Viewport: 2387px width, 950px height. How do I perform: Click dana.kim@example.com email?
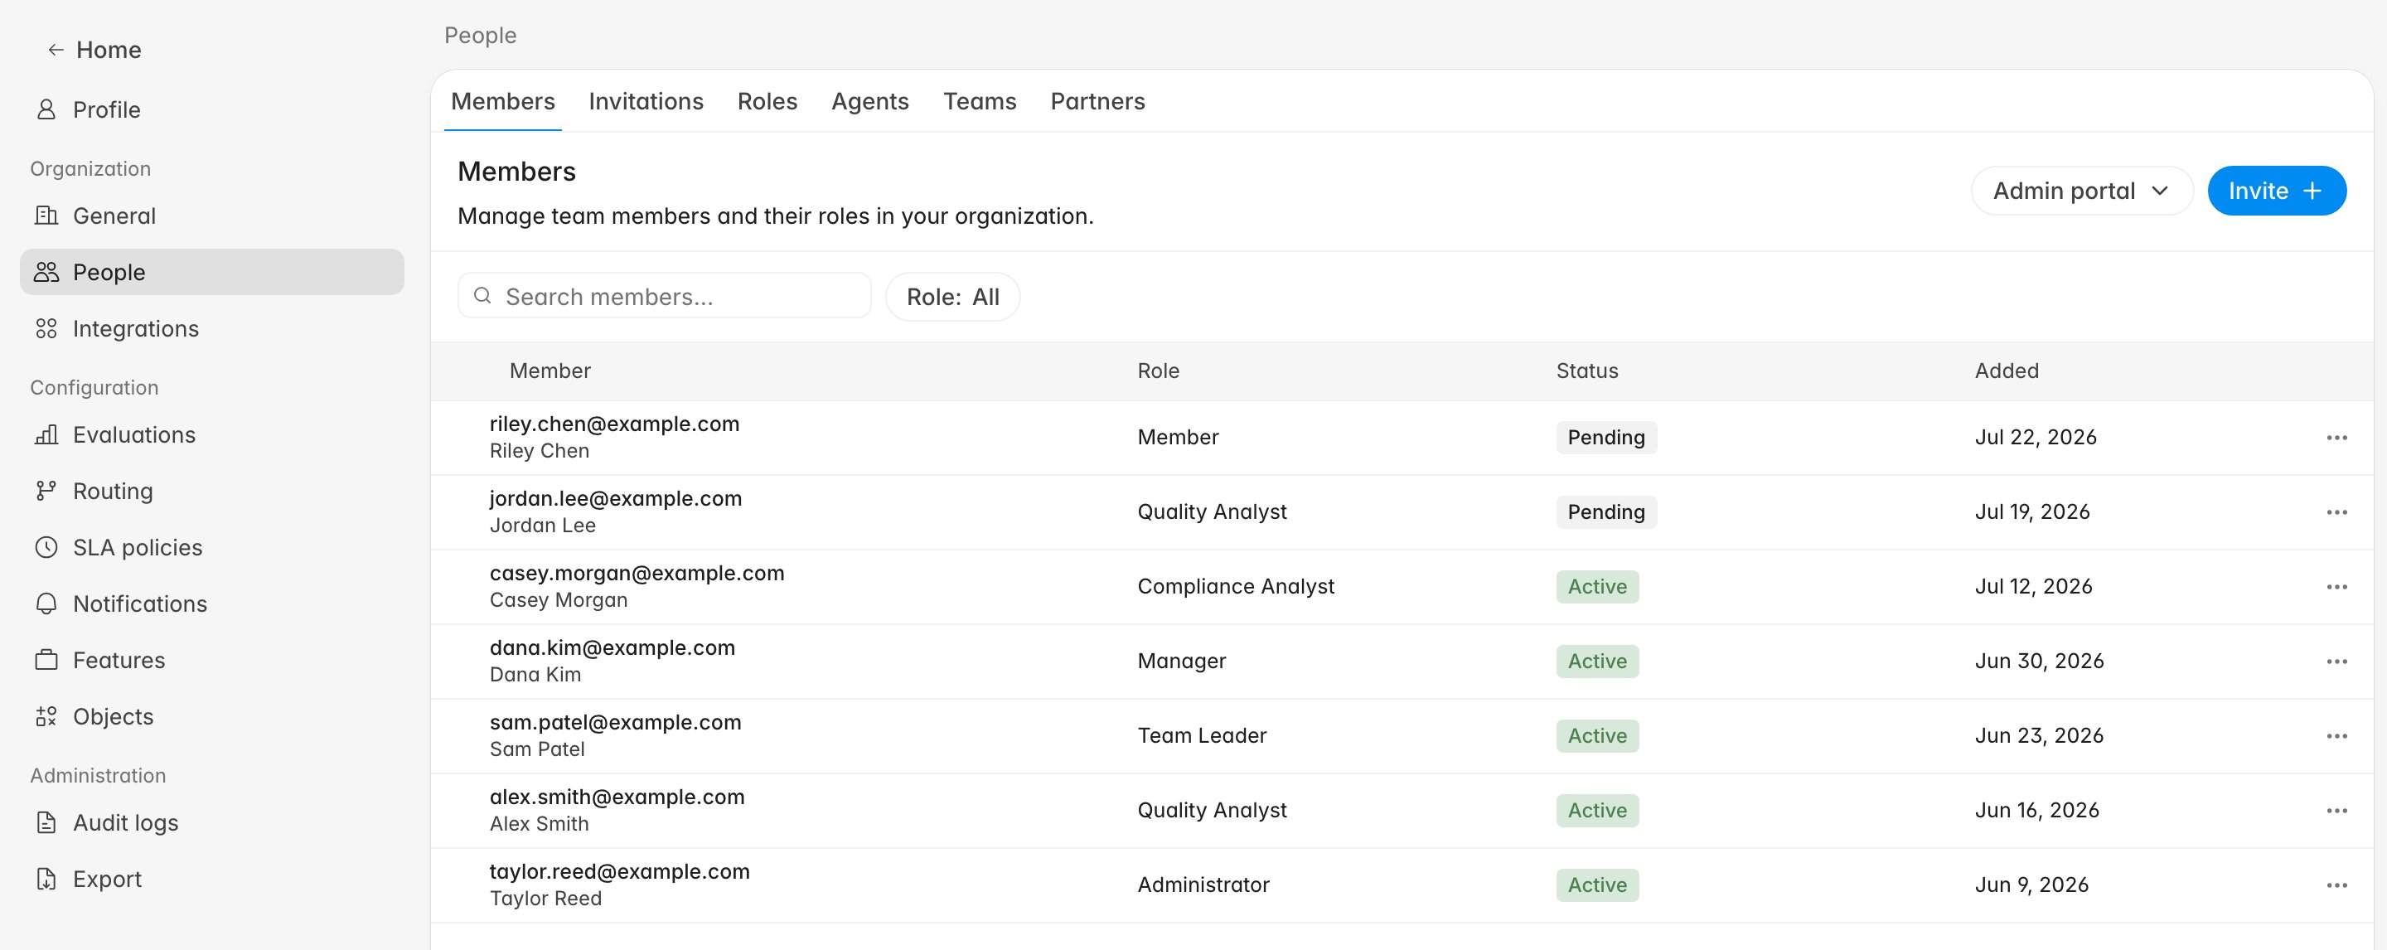pyautogui.click(x=612, y=648)
